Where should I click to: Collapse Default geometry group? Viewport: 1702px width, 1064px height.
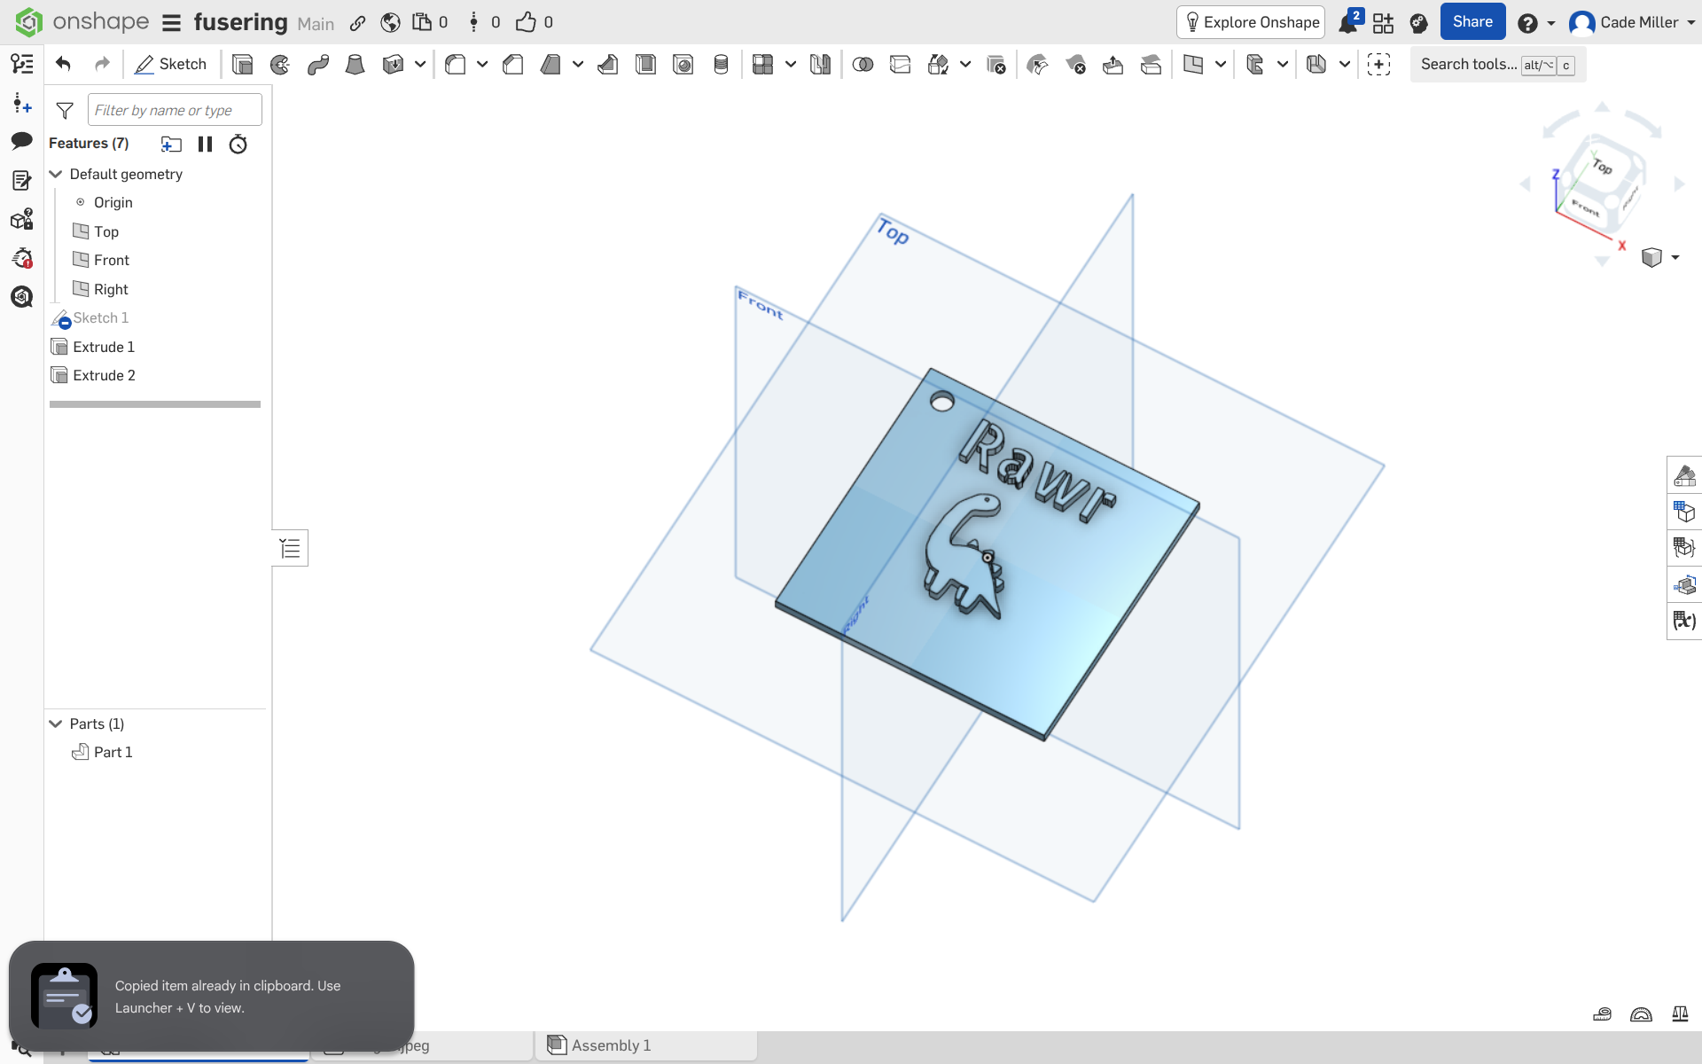pos(56,174)
